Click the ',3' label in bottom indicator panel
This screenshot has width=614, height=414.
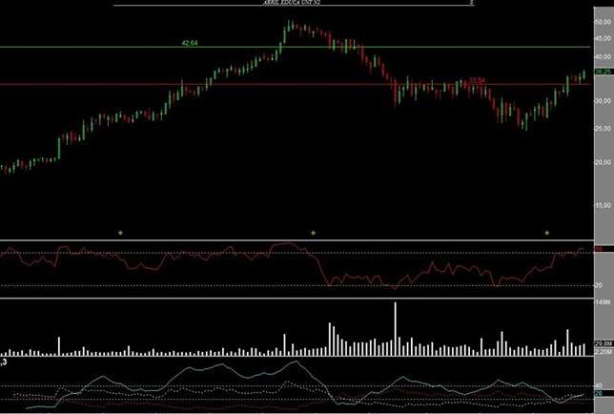[x=5, y=363]
